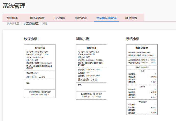This screenshot has width=176, height=121.
Task: Click the 收银小票 section heading
Action: pos(31,39)
